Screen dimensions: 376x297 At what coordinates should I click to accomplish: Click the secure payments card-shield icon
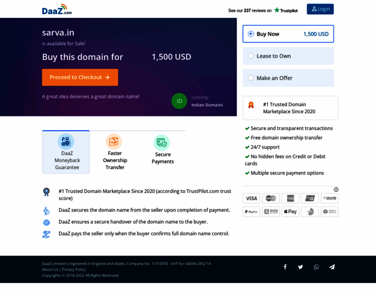click(162, 143)
